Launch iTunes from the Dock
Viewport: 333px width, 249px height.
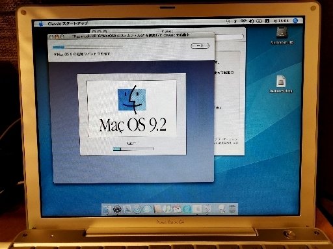[x=166, y=209]
